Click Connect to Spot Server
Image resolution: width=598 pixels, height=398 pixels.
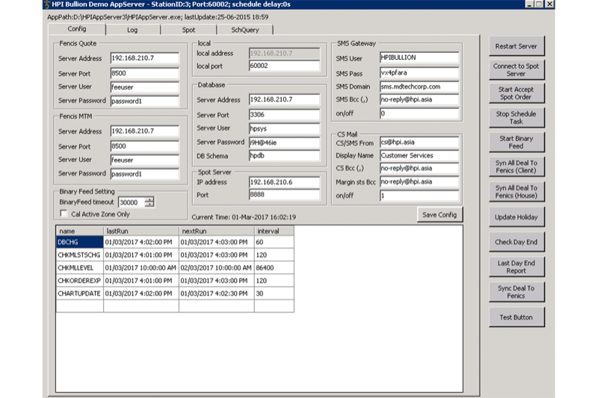click(x=517, y=69)
